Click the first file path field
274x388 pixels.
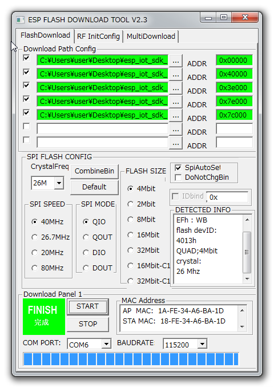click(x=103, y=60)
